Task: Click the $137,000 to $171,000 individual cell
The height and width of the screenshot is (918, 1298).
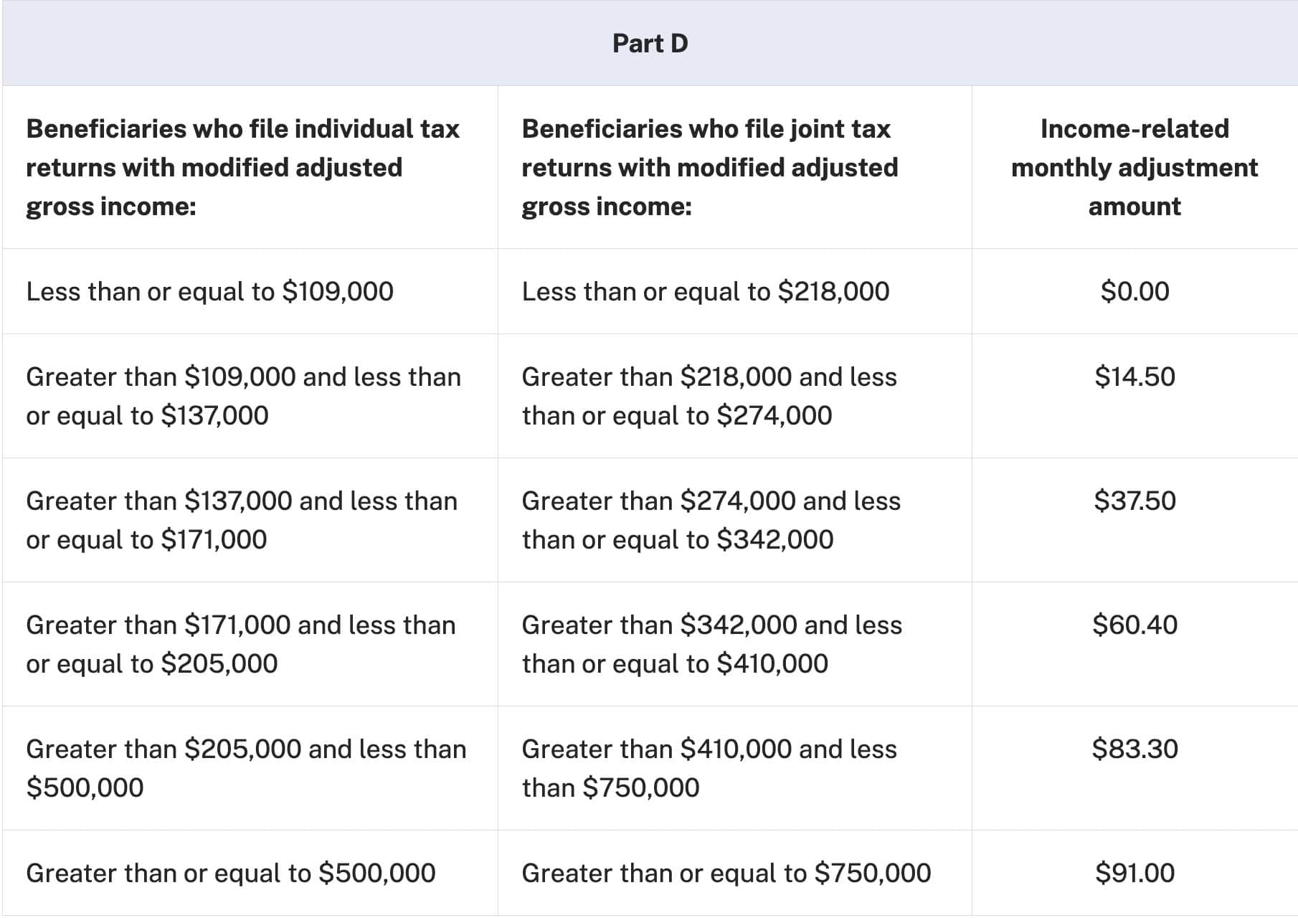Action: point(242,520)
